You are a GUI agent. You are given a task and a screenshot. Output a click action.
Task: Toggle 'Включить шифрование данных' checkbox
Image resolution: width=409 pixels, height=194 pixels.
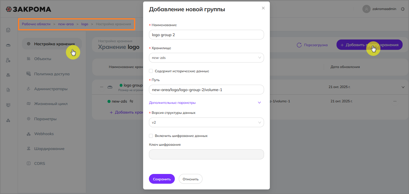coord(151,136)
